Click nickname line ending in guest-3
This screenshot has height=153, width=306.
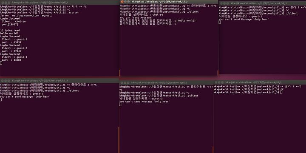141,99
